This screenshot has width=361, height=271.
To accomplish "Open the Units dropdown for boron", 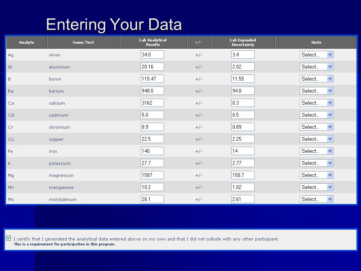I will pyautogui.click(x=316, y=79).
